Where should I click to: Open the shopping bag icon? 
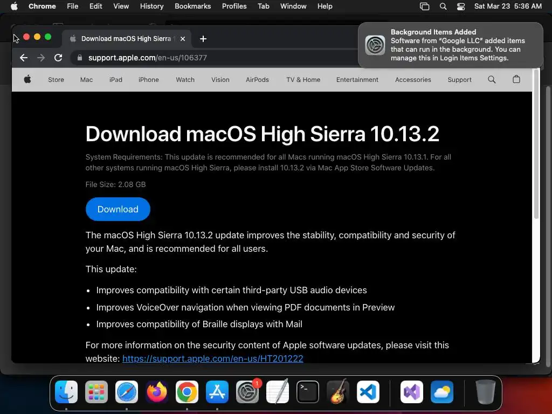(x=516, y=80)
